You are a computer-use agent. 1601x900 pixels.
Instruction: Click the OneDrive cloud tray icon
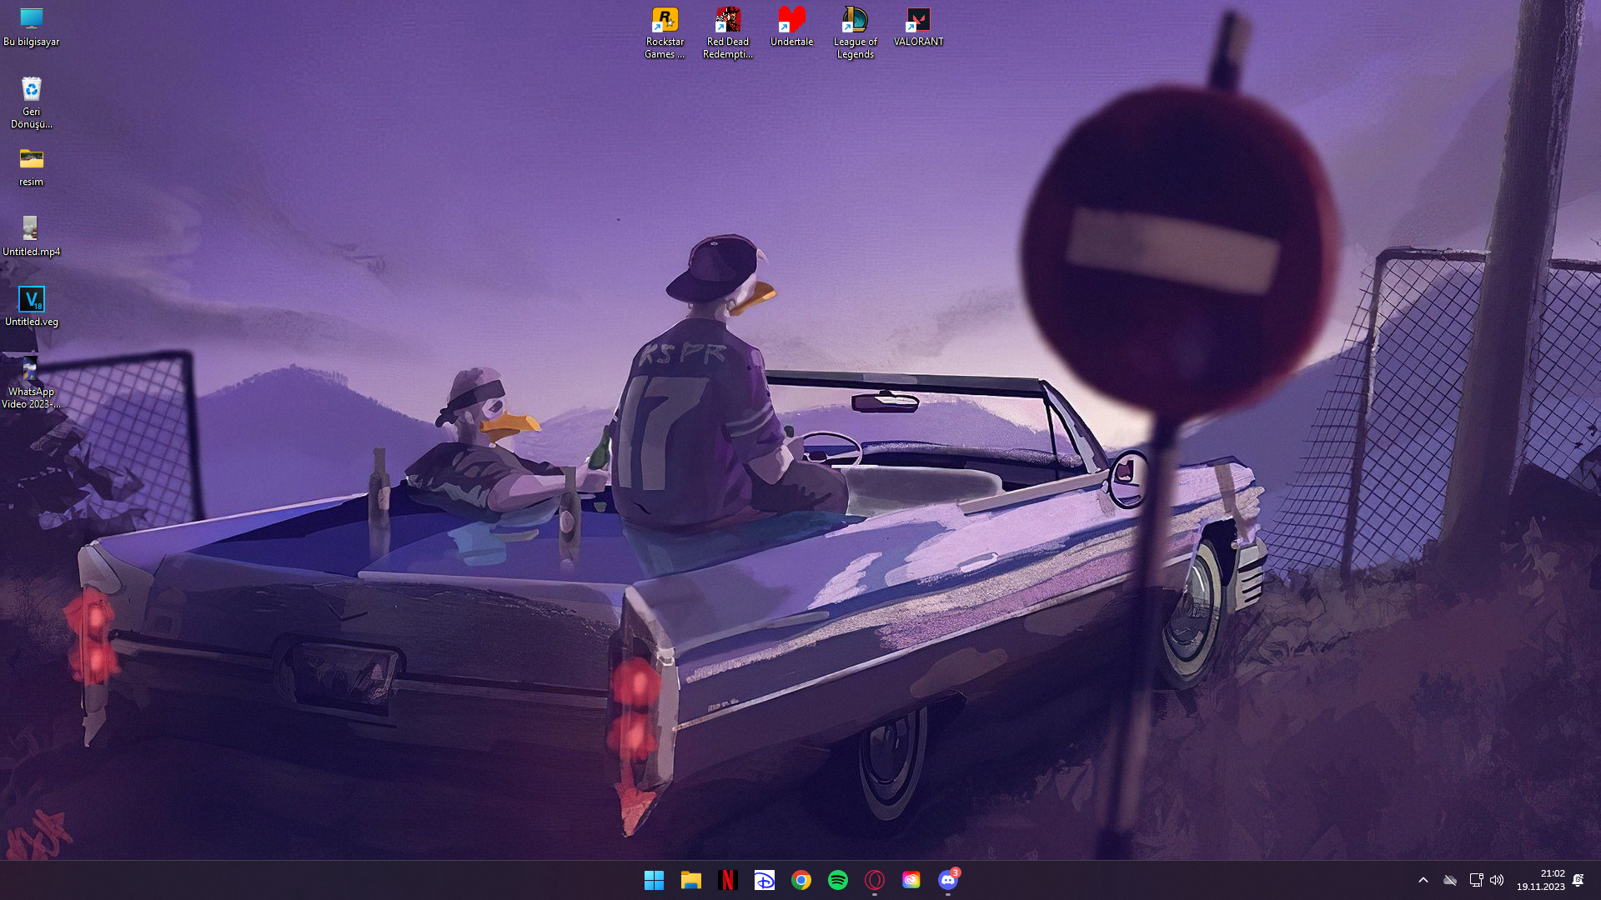tap(1450, 880)
